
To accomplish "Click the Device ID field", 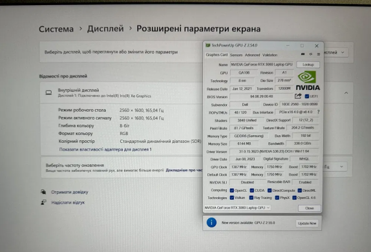I will coord(299,104).
